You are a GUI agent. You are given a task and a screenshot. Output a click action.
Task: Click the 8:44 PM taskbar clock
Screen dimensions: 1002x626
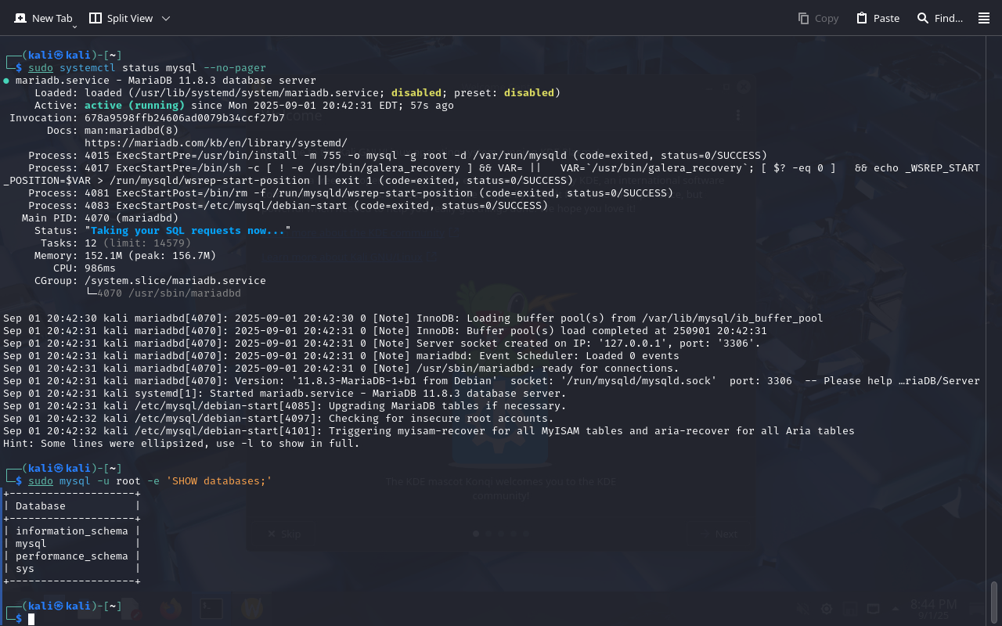933,608
